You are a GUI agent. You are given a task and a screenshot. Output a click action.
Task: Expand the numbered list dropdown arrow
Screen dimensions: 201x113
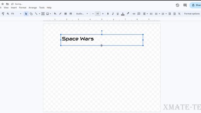pyautogui.click(x=166, y=14)
